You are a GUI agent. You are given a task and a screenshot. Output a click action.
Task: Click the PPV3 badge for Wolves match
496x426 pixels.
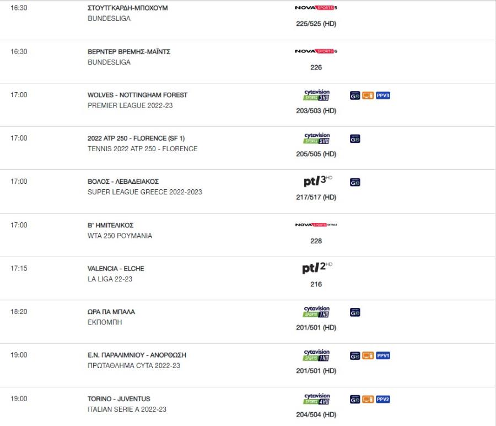coord(383,95)
